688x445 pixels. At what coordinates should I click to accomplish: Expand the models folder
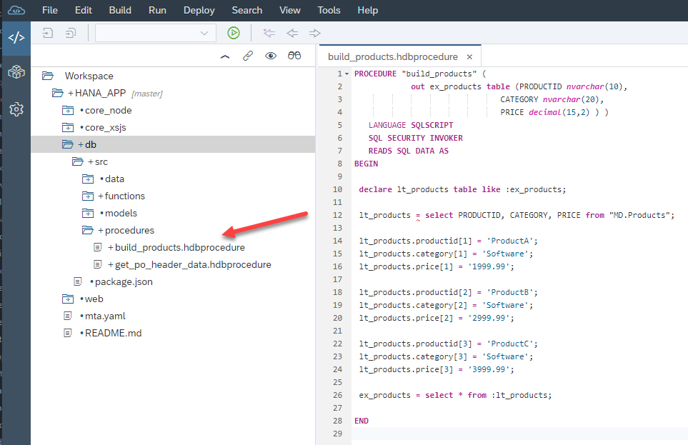(x=88, y=213)
